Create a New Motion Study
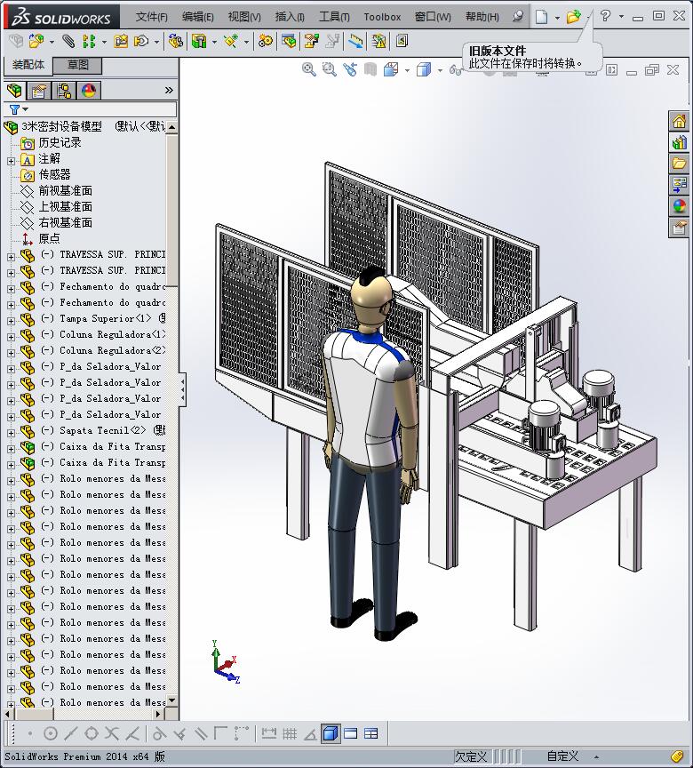 [266, 41]
